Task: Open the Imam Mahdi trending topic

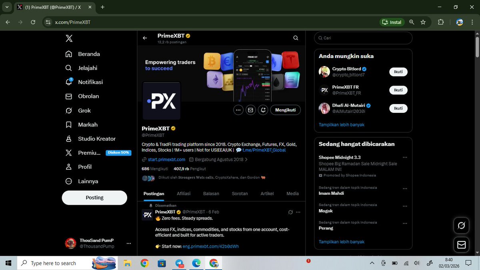Action: [x=331, y=193]
